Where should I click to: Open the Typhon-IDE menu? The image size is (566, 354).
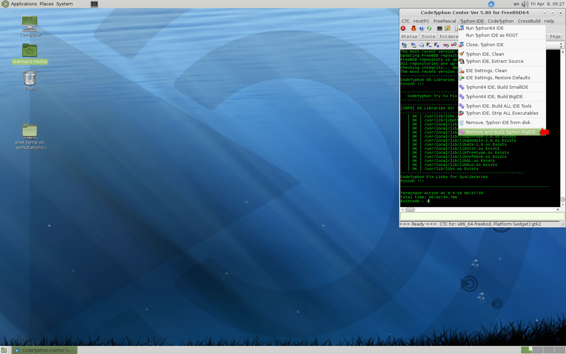tap(472, 21)
